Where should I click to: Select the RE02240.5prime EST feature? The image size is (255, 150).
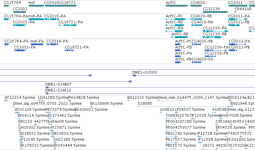coord(172,137)
